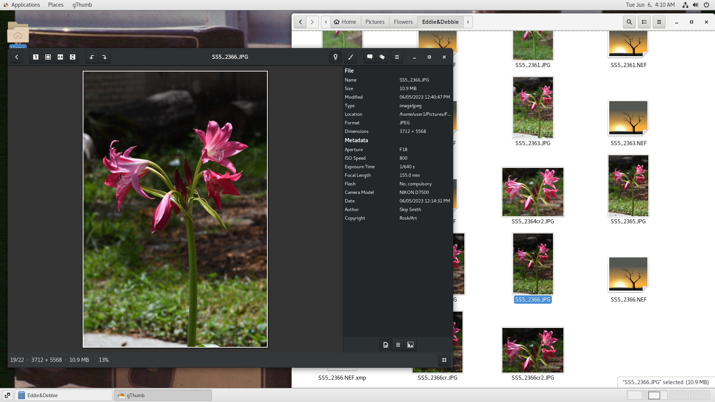Navigate to Flowers folder in path bar
Image resolution: width=715 pixels, height=402 pixels.
403,22
